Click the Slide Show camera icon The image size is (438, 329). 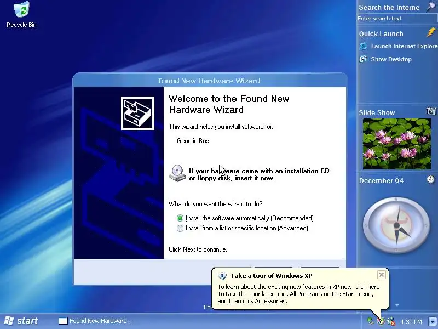[x=431, y=111]
